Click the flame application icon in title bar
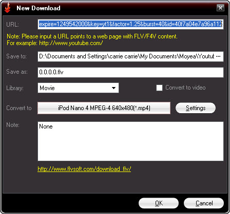 pyautogui.click(x=7, y=8)
